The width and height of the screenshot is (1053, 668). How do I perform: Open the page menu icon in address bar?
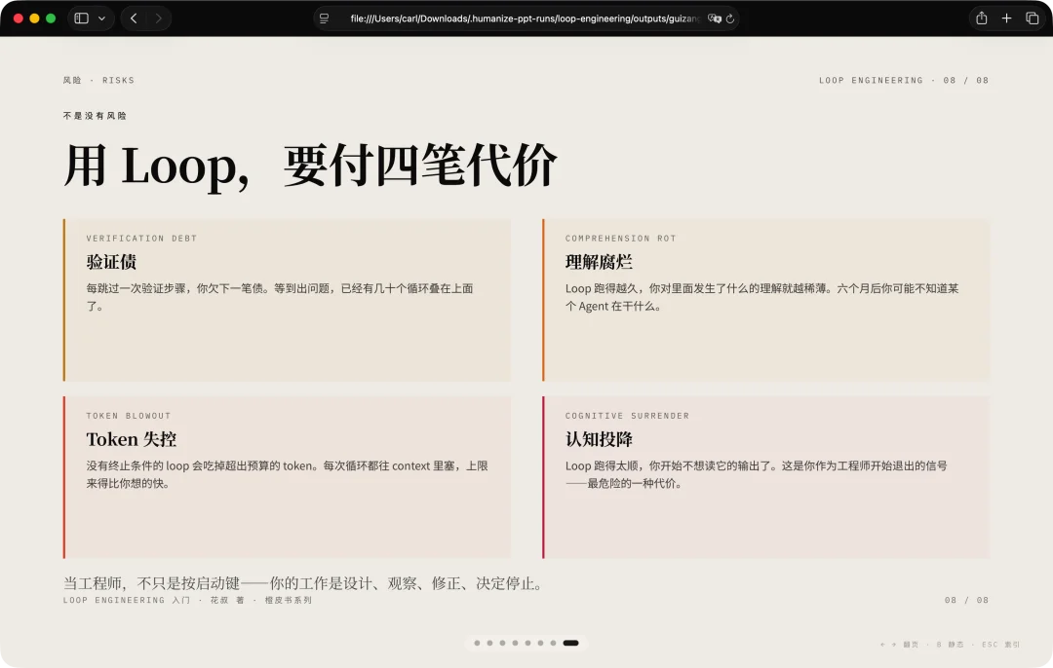coord(325,19)
